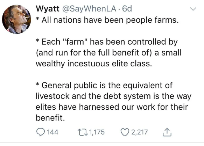Open the @SayWhenLA handle link
This screenshot has height=146, width=204.
coord(89,9)
